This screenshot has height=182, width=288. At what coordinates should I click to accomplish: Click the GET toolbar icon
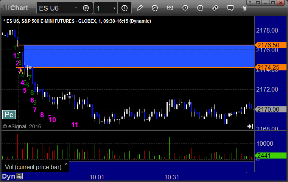pyautogui.click(x=170, y=8)
